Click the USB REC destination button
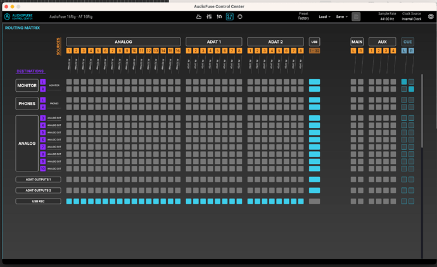This screenshot has height=267, width=437. point(38,201)
